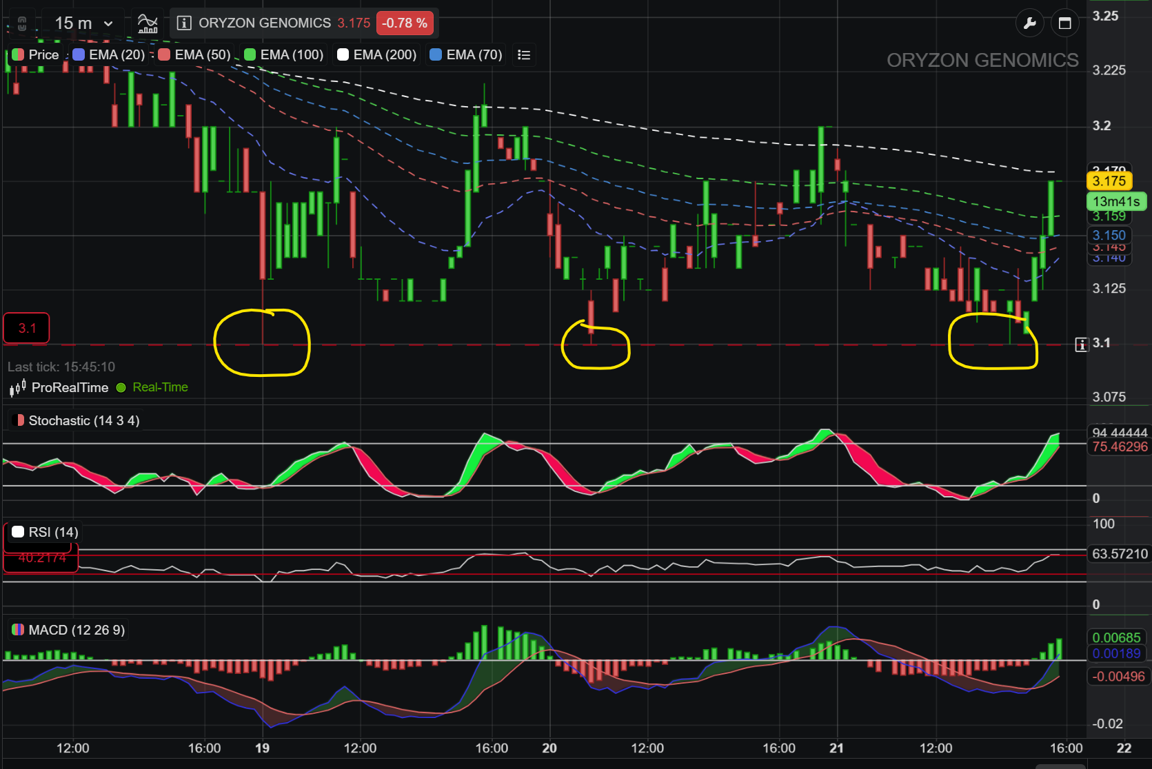The height and width of the screenshot is (769, 1152).
Task: Open the 15 m timeframe dropdown
Action: click(x=83, y=23)
